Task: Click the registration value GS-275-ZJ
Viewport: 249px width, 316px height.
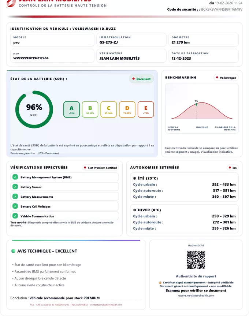Action: click(108, 42)
